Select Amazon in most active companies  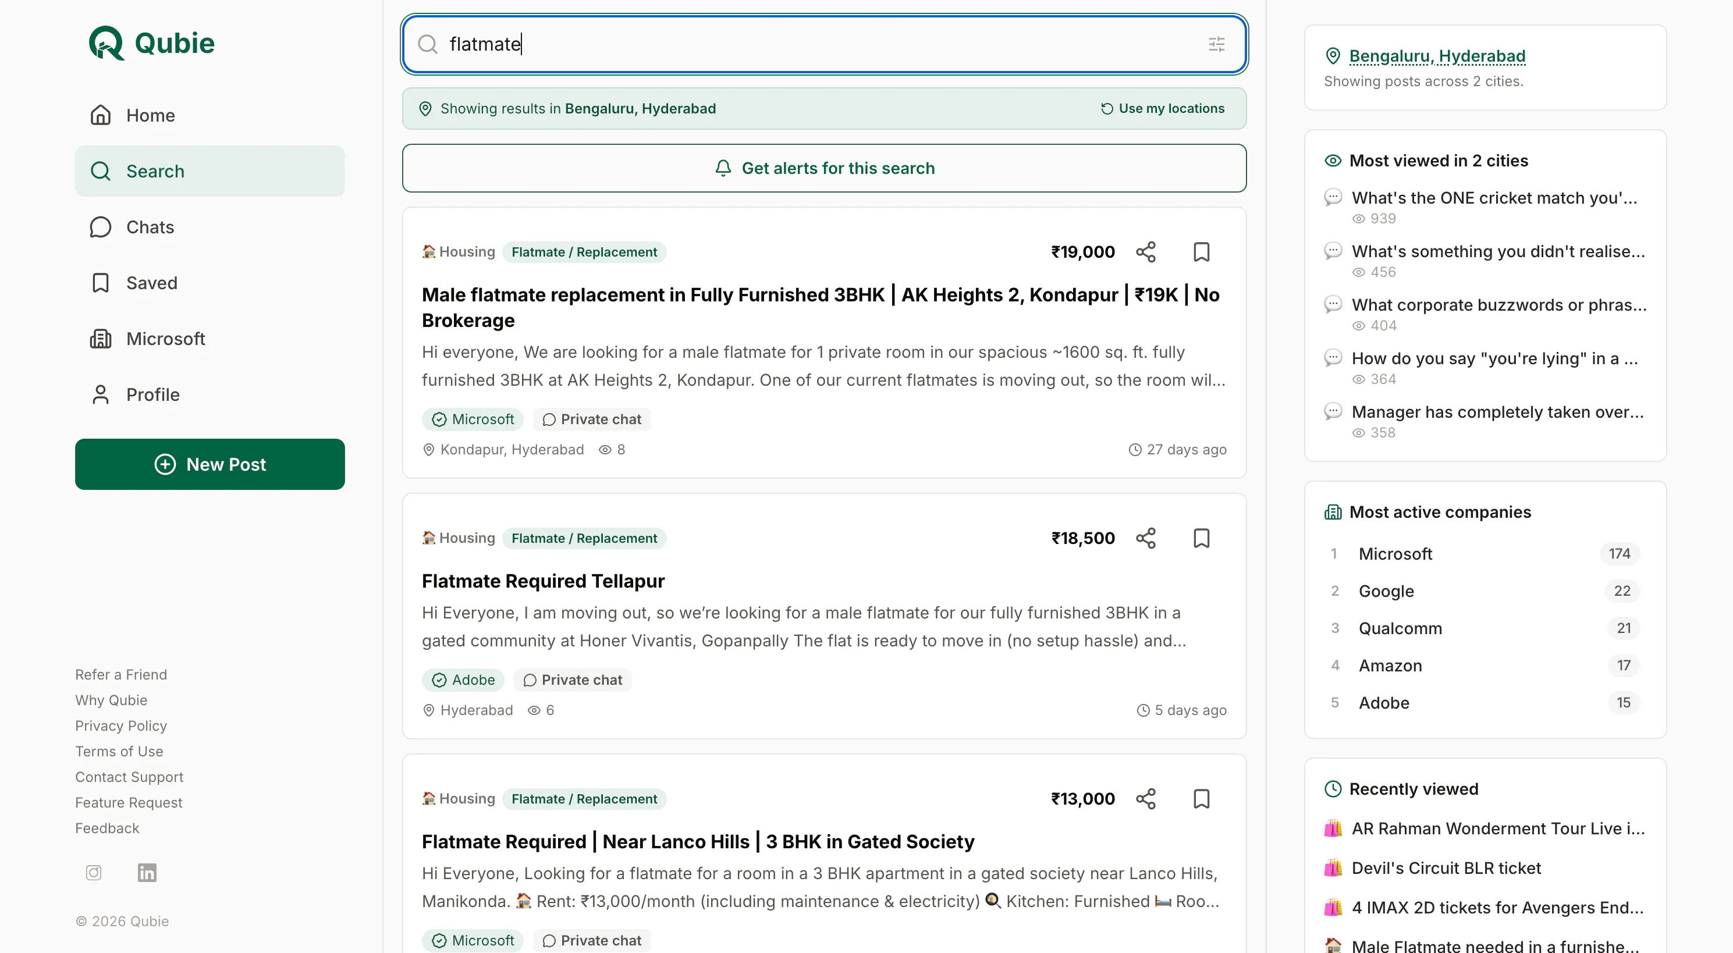click(1485, 665)
